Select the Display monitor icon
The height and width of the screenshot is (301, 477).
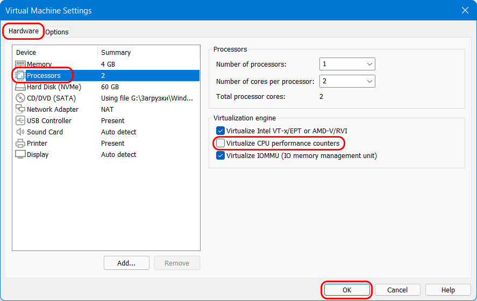[x=20, y=154]
